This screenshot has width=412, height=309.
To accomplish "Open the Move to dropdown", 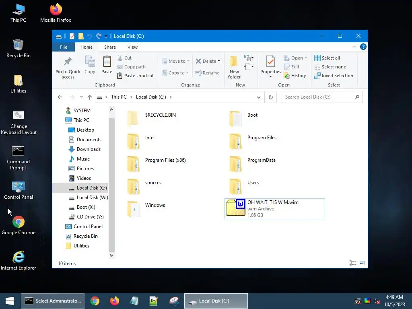I will (x=176, y=61).
